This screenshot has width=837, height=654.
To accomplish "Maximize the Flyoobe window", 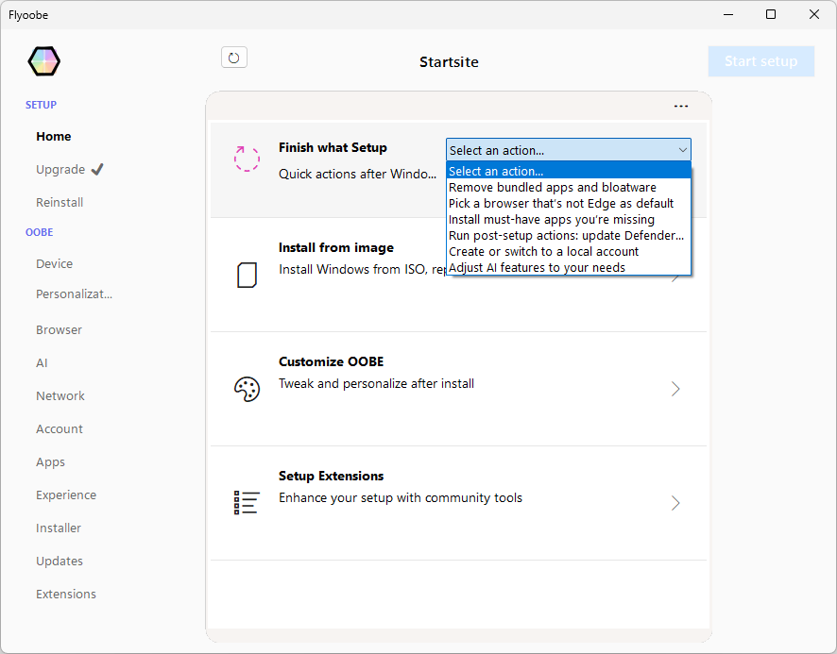I will coord(771,14).
